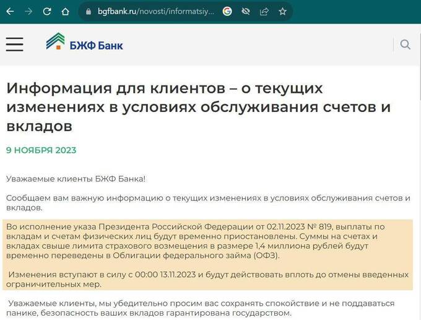Click paragraph 'мы убедительно просим вас сохранять спокойствие'
Screen dimensions: 421x320
(x=201, y=308)
